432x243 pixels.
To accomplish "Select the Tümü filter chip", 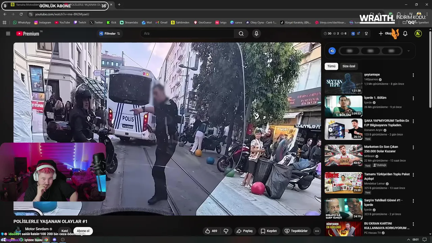I will (x=331, y=66).
